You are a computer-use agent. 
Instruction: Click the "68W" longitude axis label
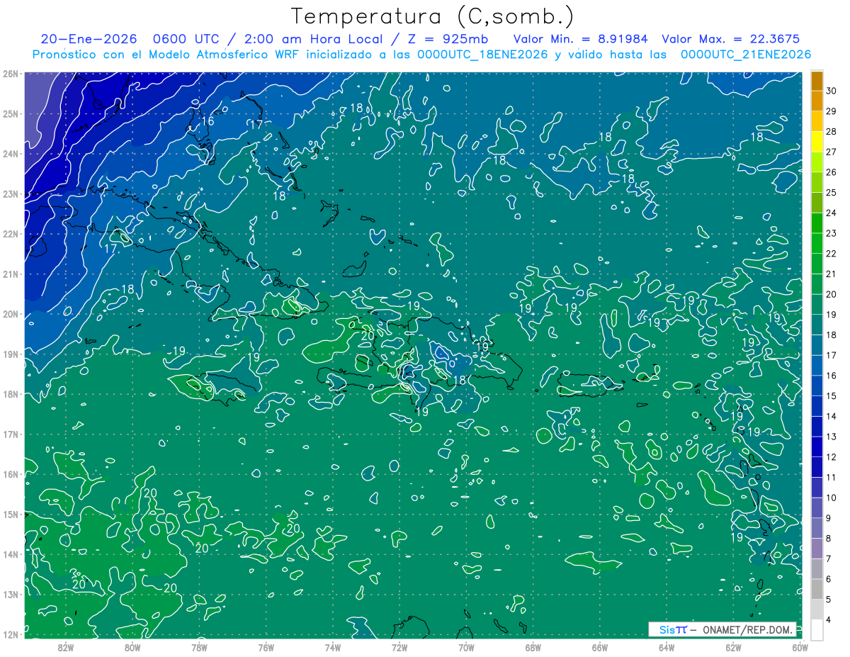pos(533,648)
